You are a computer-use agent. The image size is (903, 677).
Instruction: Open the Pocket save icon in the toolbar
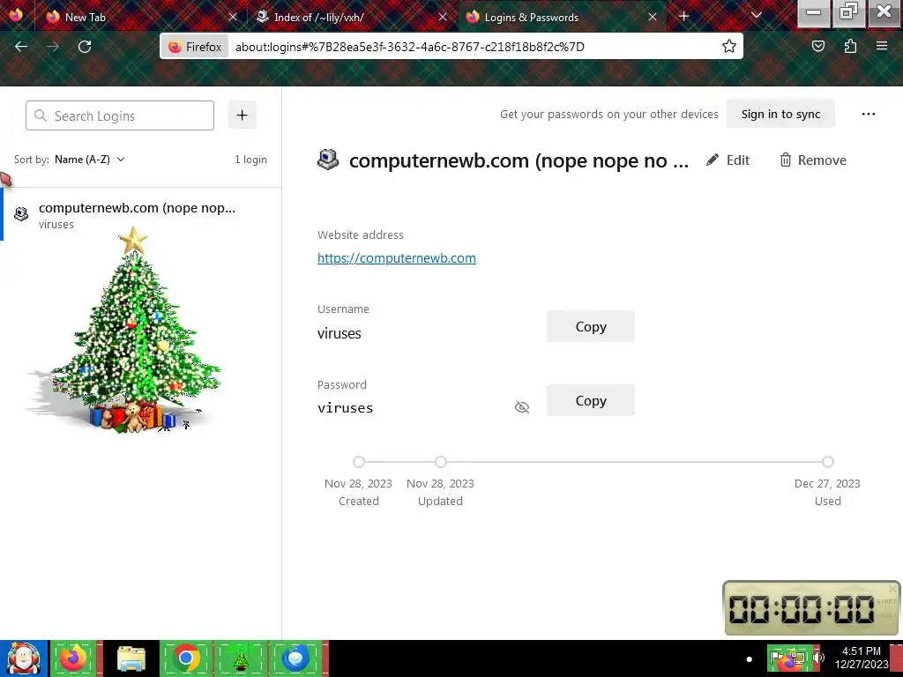[x=818, y=47]
